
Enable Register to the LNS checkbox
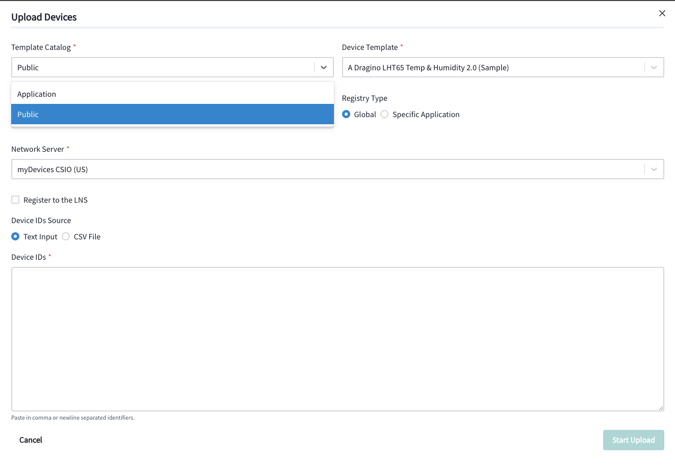click(x=16, y=200)
